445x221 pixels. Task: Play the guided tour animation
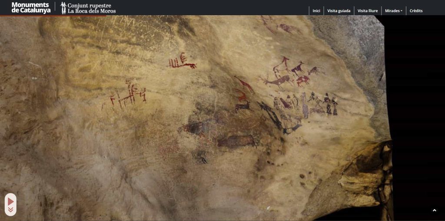click(x=10, y=201)
